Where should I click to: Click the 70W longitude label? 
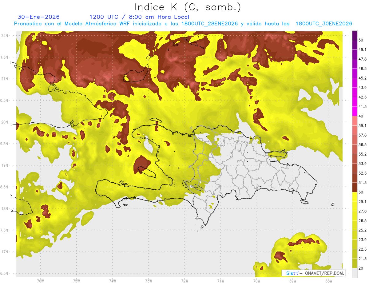point(256,281)
